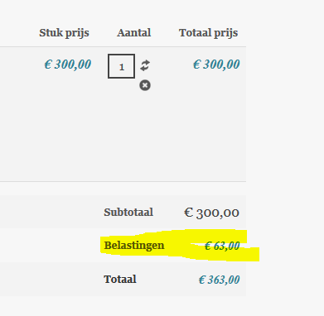
Task: Select the Subtotaal label
Action: pyautogui.click(x=128, y=213)
